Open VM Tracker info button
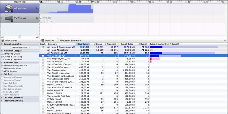This screenshot has width=228, height=114. coord(37,18)
